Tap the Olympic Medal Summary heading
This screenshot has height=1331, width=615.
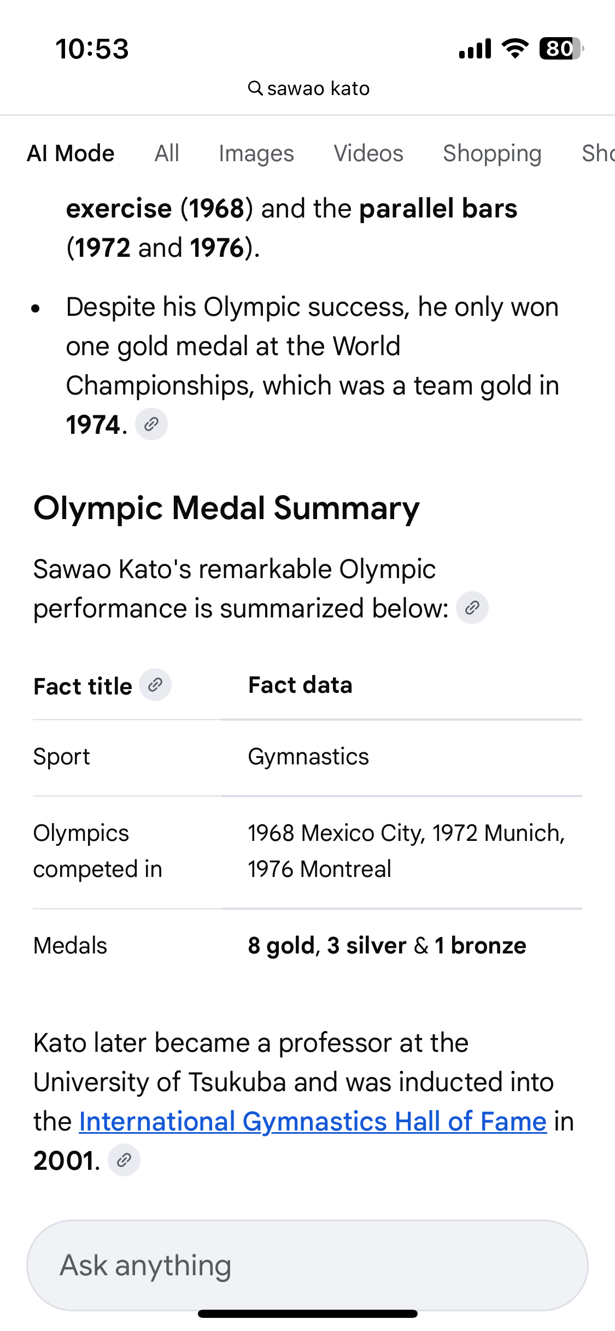(x=226, y=508)
